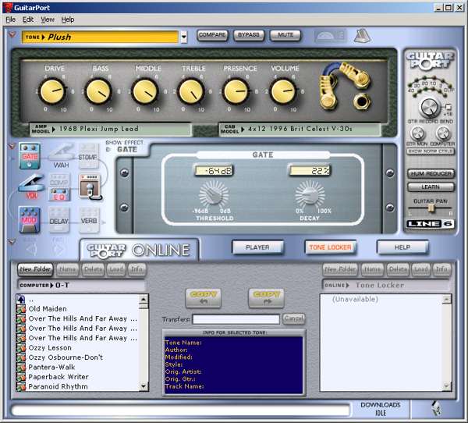Toggle the EQ pedal
Viewport: 468px width, 423px height.
[x=59, y=195]
